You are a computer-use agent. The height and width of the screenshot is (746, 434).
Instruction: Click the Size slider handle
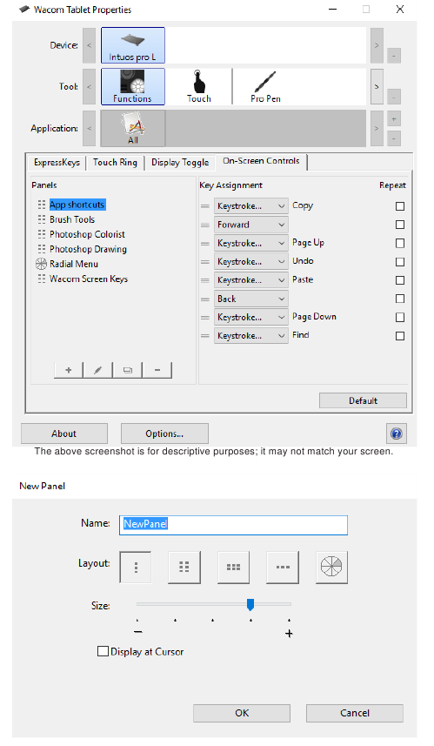click(250, 604)
